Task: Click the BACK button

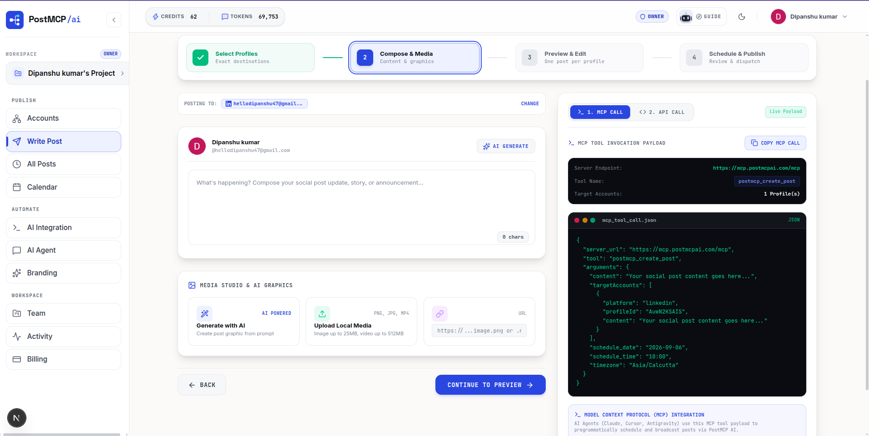Action: (x=202, y=385)
